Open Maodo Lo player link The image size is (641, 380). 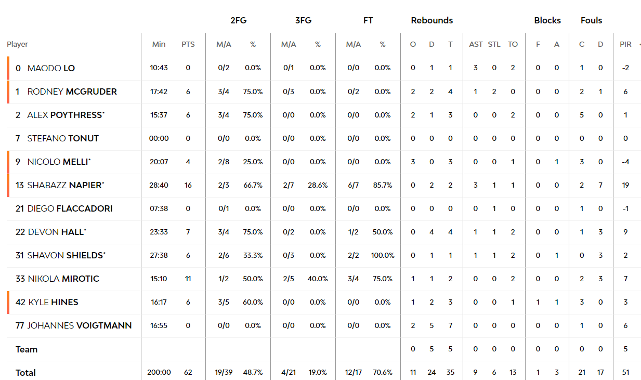(51, 68)
